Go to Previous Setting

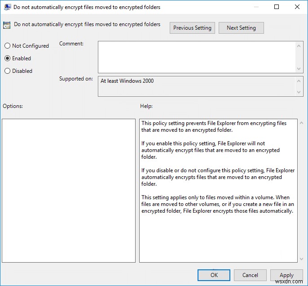coord(192,28)
